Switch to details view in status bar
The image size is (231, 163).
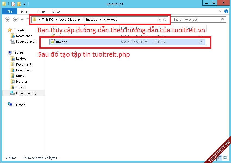coord(220,158)
